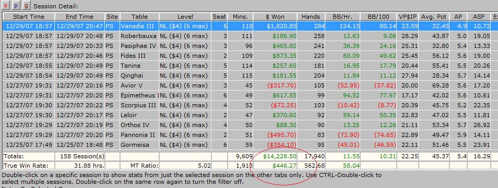Screen dimensions: 498x188
Task: Sort by the Mins. column header
Action: point(241,17)
